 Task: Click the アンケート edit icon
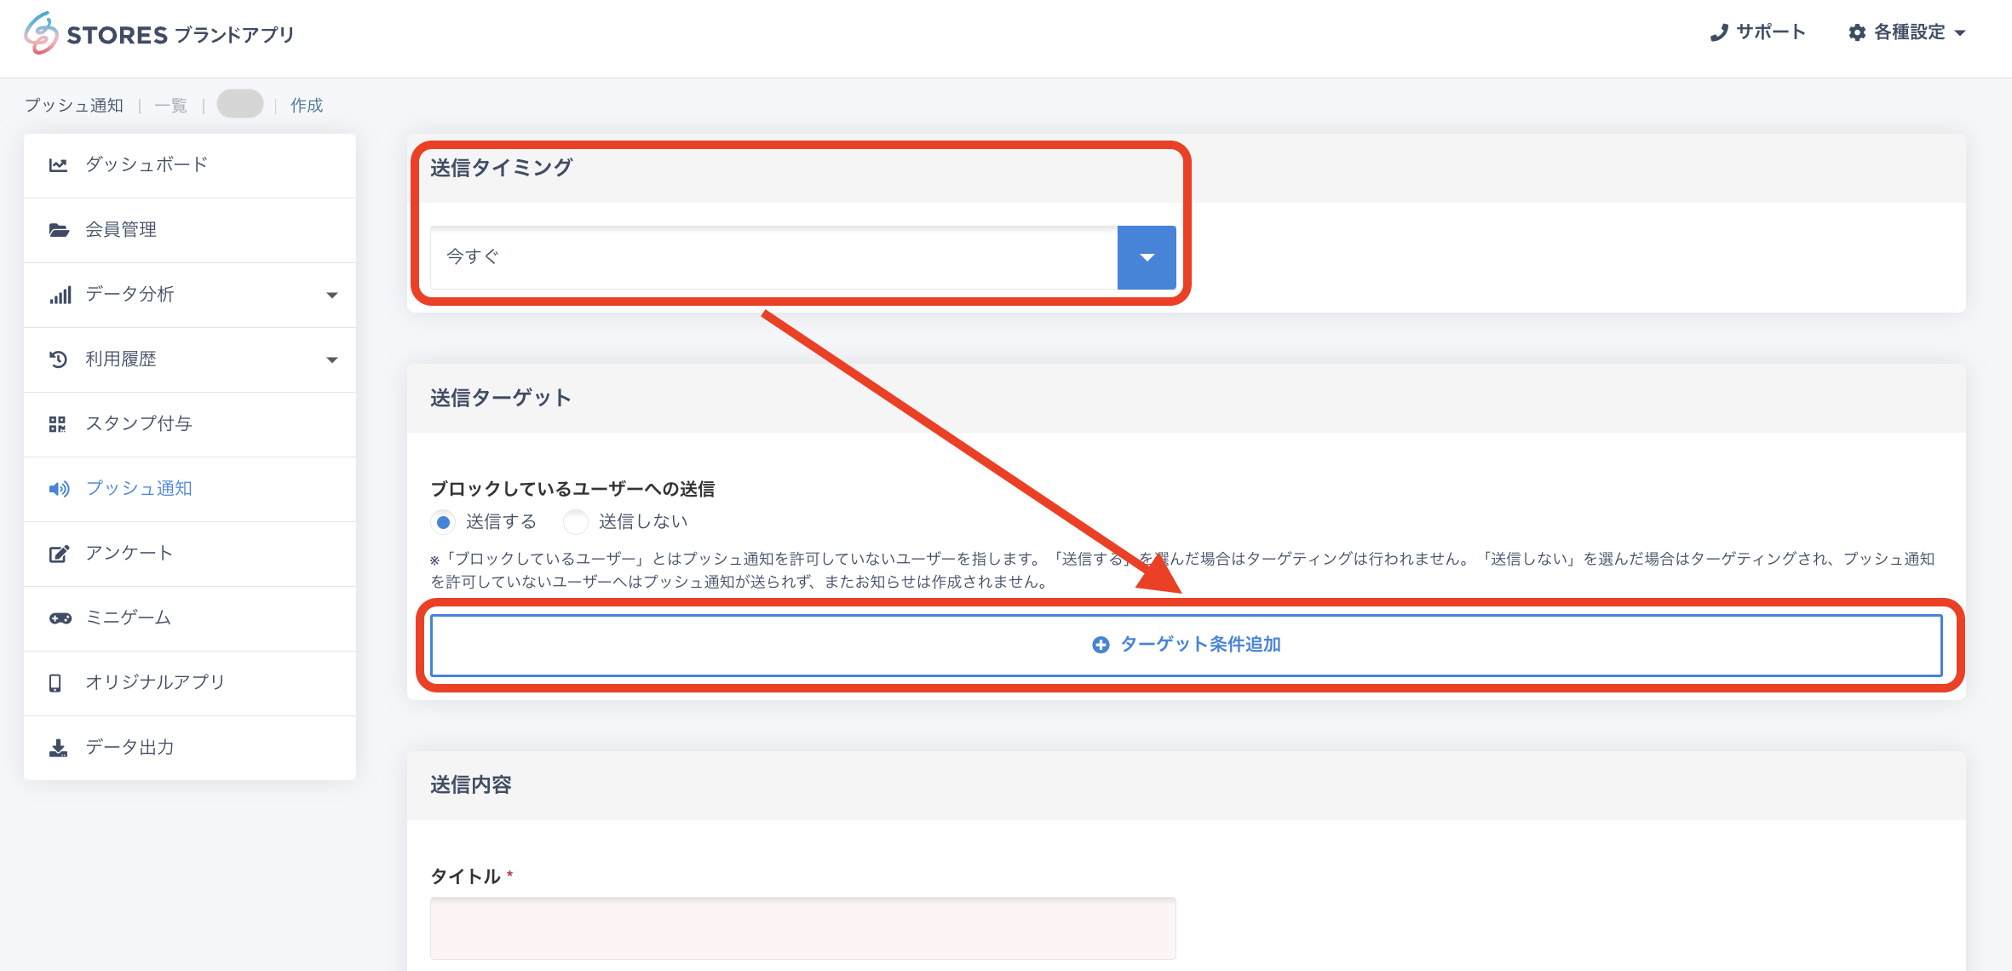[x=58, y=554]
